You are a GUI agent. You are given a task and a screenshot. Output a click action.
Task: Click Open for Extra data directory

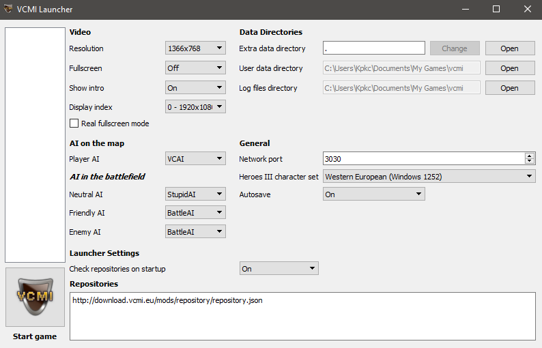coord(509,48)
